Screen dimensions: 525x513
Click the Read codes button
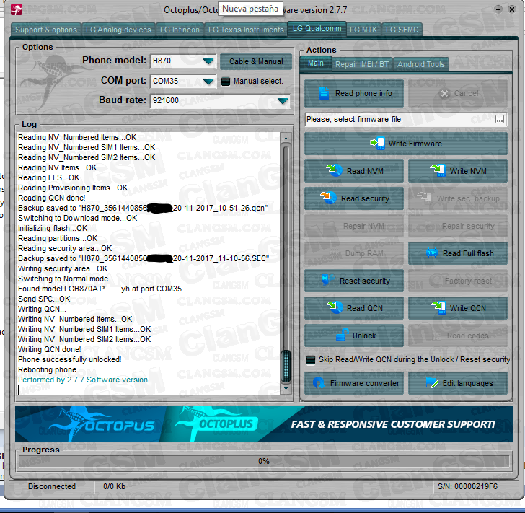click(458, 336)
